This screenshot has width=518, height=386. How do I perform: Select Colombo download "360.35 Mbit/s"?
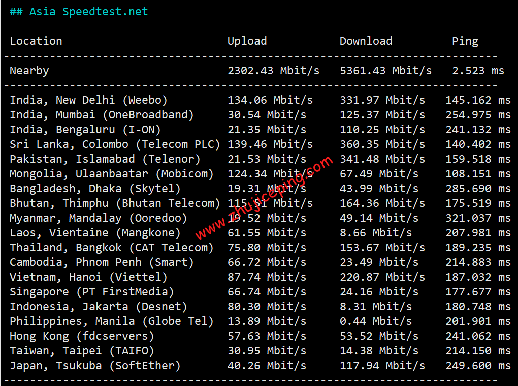382,144
